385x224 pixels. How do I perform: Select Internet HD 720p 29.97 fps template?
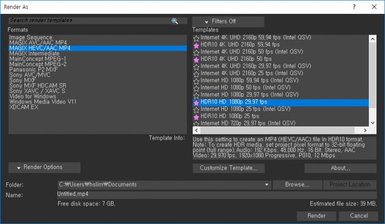[280, 123]
